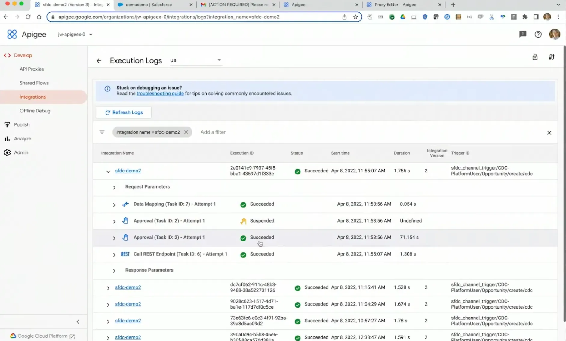This screenshot has width=566, height=341.
Task: Click the Duration column header
Action: point(401,153)
